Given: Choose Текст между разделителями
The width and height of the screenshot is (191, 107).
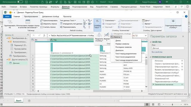Looking at the screenshot, I should (x=127, y=60).
